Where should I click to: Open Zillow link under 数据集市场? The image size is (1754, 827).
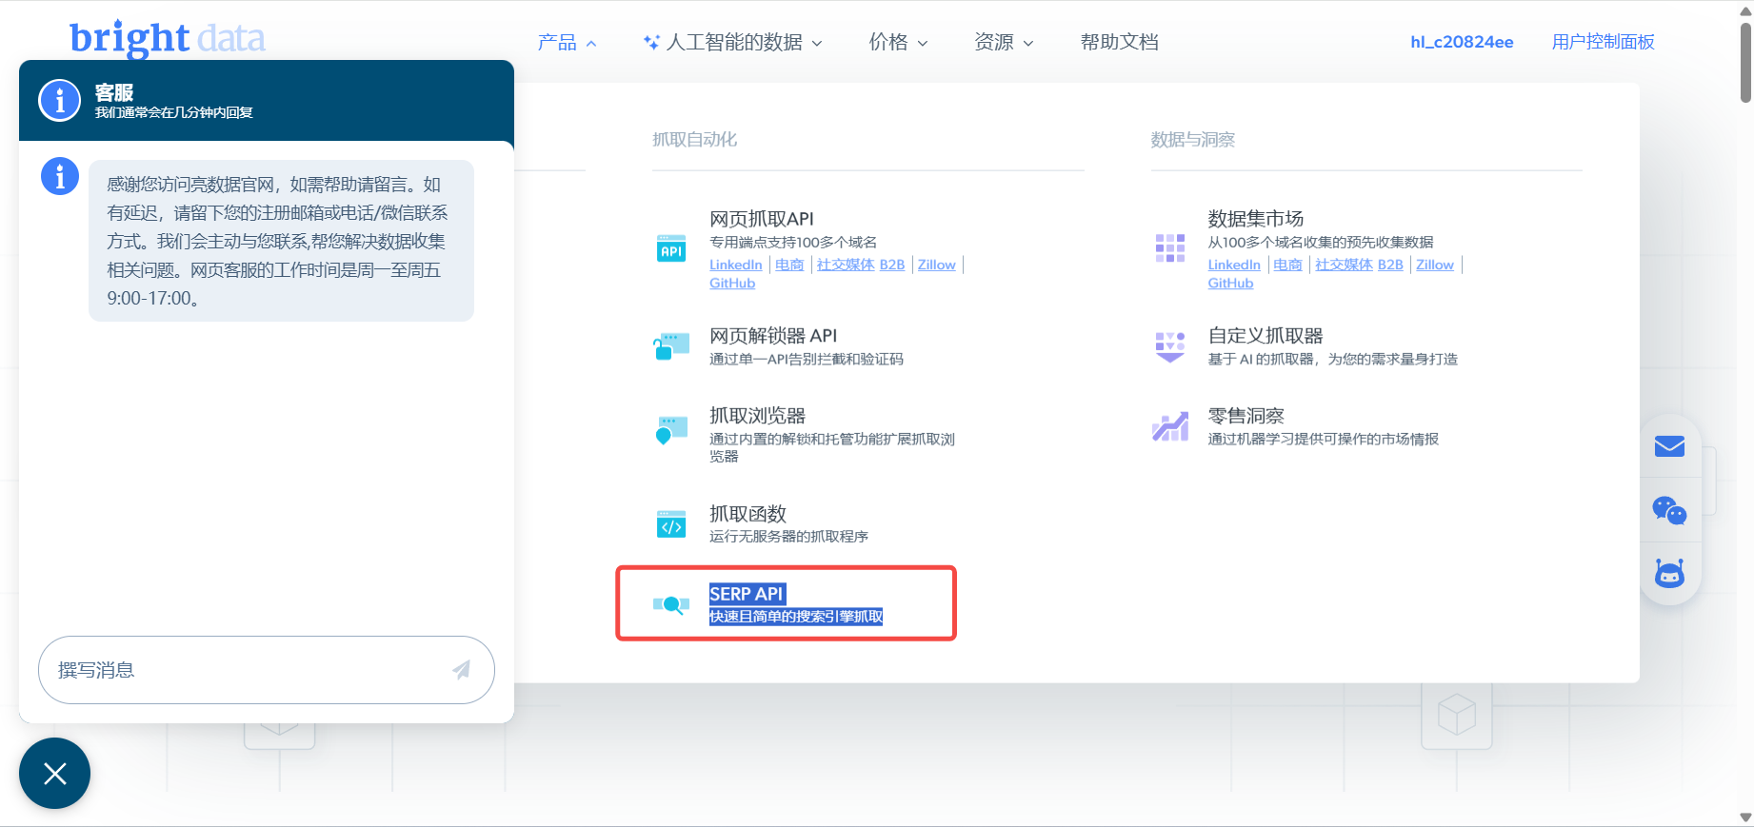(x=1435, y=265)
